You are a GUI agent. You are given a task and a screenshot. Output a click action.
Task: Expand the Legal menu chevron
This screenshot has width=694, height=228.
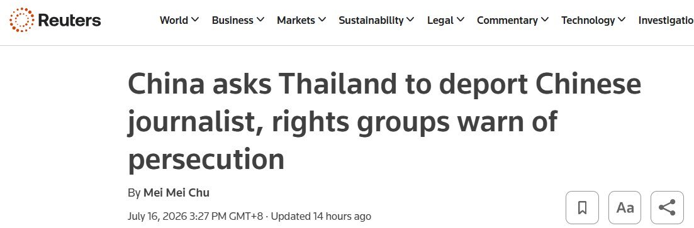tap(461, 20)
